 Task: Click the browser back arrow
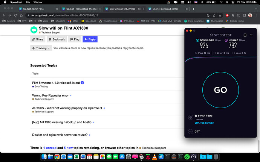pyautogui.click(x=4, y=15)
